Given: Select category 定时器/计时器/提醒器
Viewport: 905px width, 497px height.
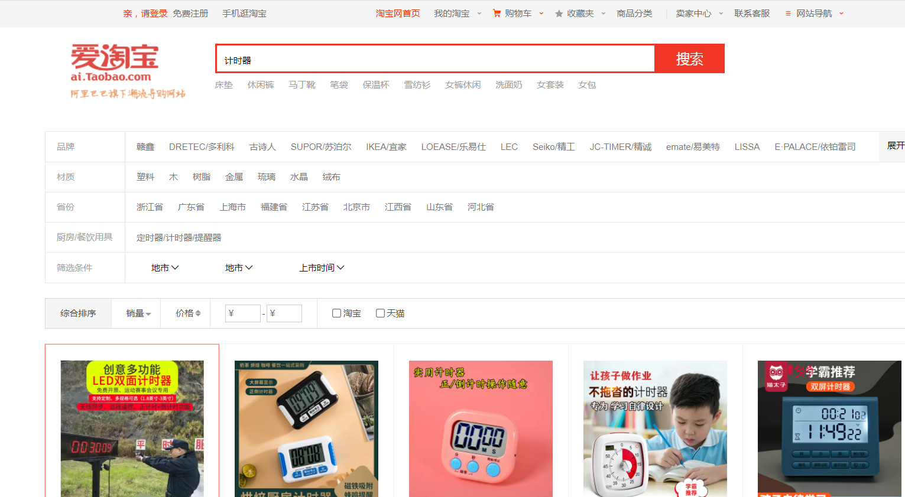Looking at the screenshot, I should coord(179,238).
